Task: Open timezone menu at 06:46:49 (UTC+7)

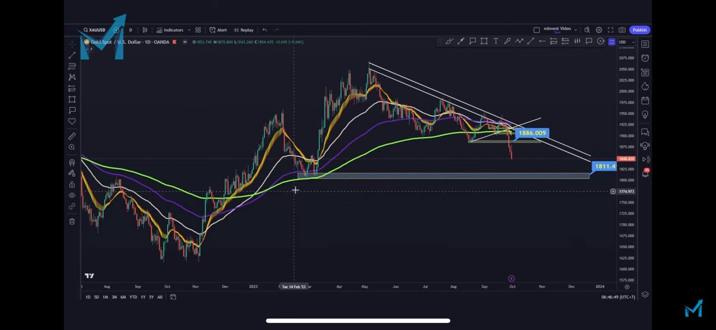Action: pyautogui.click(x=618, y=297)
